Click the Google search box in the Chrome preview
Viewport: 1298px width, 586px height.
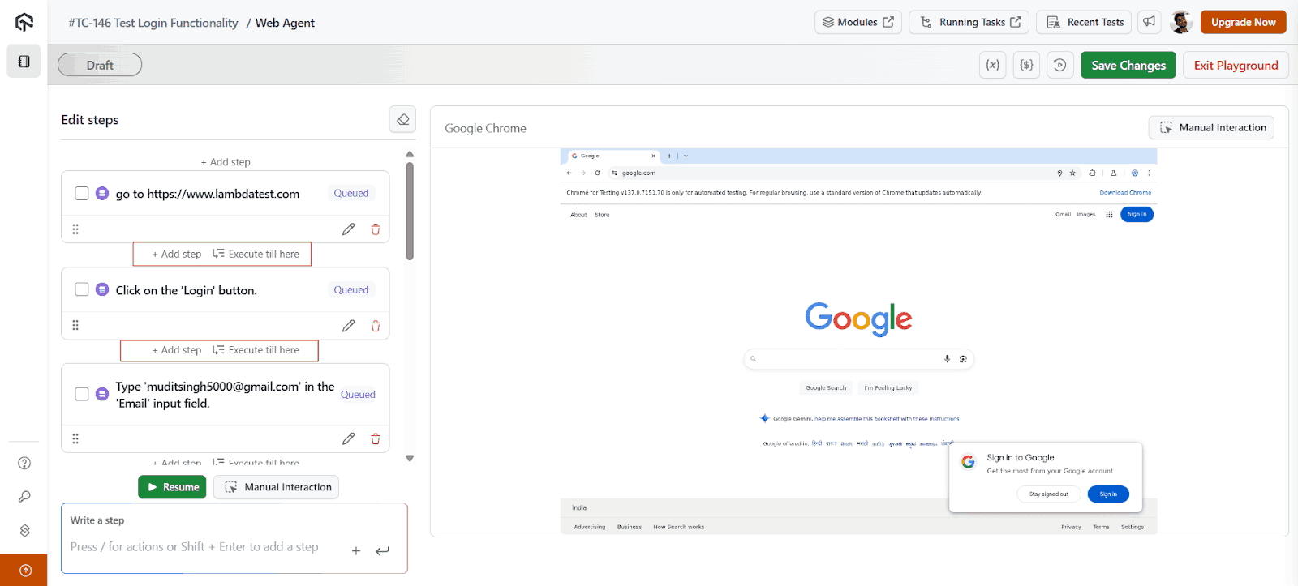(858, 358)
